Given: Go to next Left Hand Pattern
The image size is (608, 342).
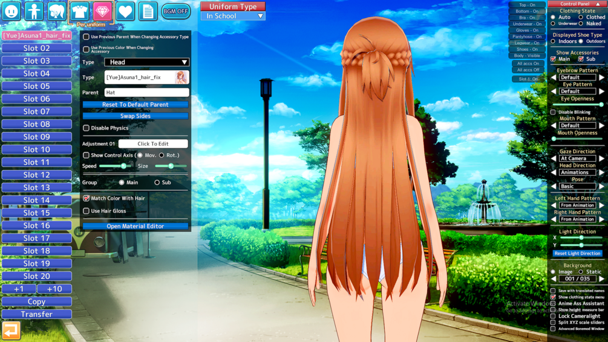Looking at the screenshot, I should (601, 206).
